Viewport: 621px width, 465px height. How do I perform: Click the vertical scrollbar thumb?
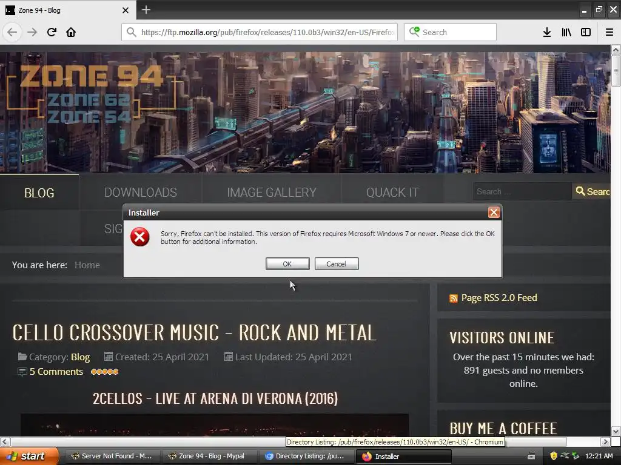[x=616, y=71]
